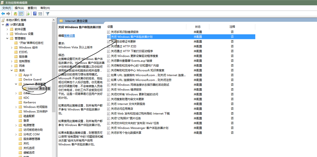Viewport: 317px width, 157px height.
Task: Click the 策略设置 edit link
Action: 69,36
